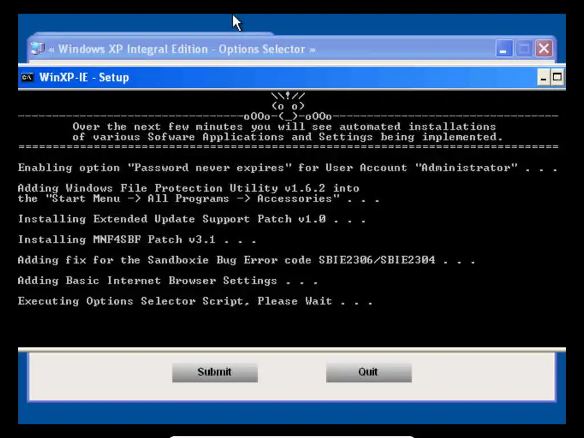Click the "Over the next few minutes" line
Screen dimensions: 584x438
284,127
